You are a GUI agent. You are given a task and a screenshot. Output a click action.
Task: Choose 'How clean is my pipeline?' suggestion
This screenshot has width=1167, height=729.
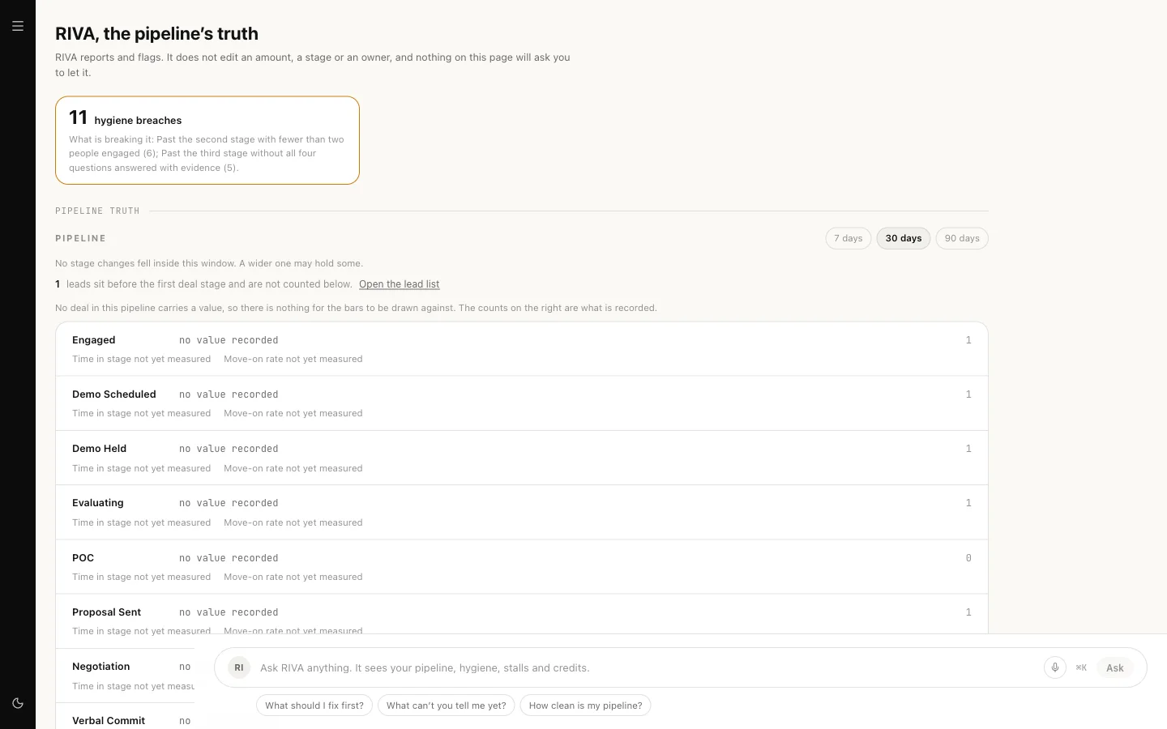coord(585,706)
